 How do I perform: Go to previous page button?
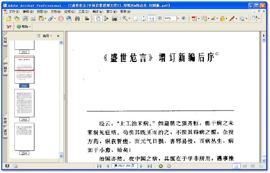pyautogui.click(x=108, y=166)
